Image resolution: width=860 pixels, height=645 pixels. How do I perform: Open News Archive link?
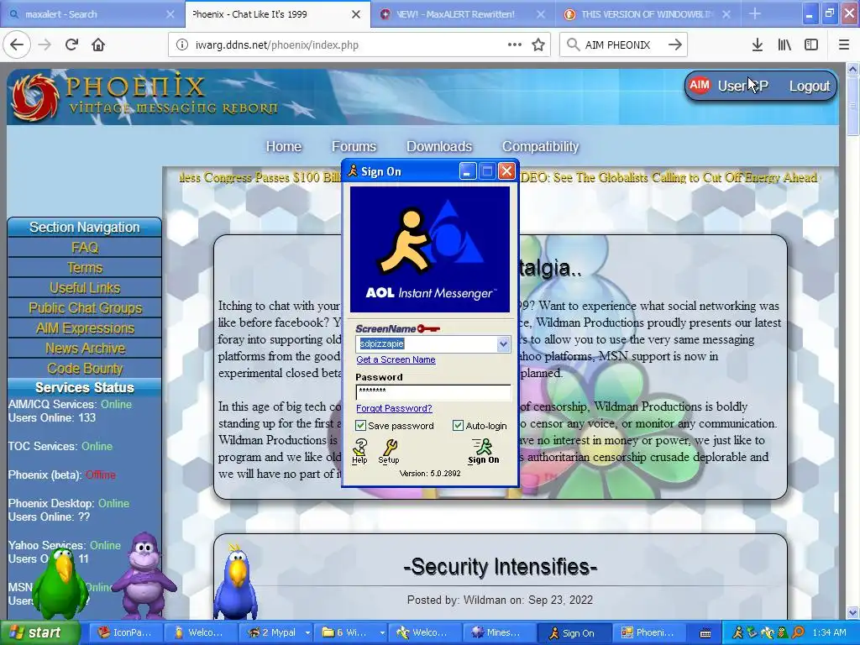coord(85,349)
